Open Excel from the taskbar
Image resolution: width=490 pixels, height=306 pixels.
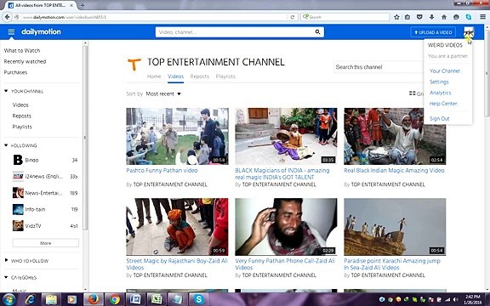point(157,300)
